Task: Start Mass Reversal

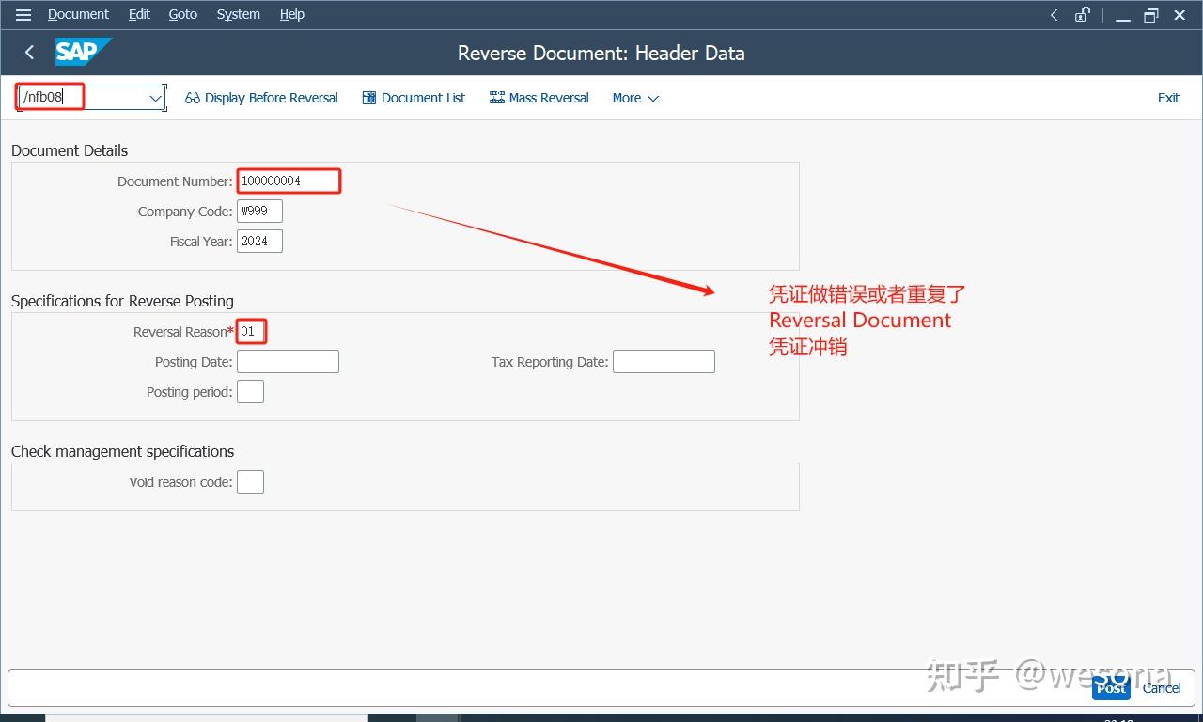Action: 539,98
